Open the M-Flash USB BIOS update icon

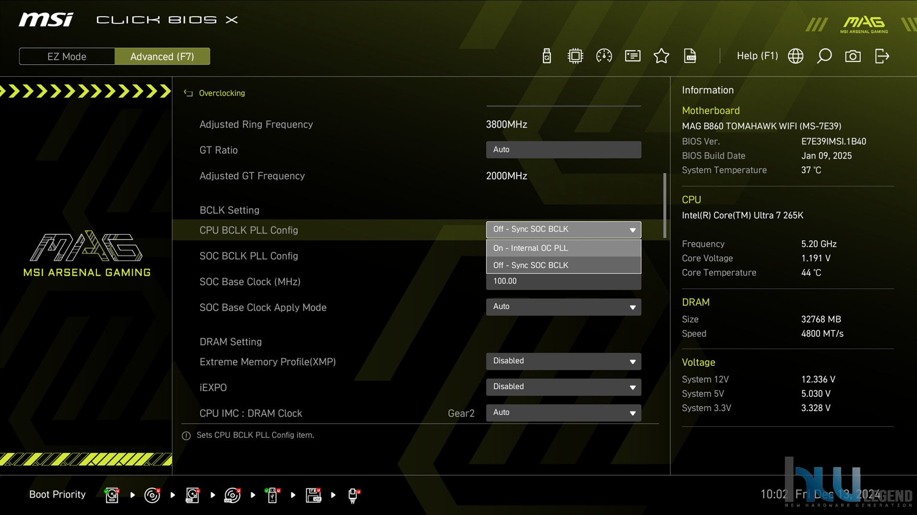point(546,56)
